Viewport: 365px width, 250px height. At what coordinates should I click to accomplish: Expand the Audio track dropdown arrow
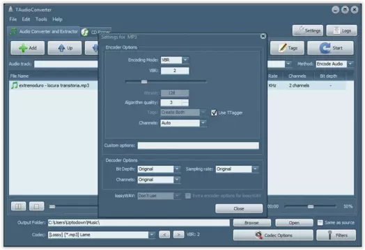coord(288,64)
